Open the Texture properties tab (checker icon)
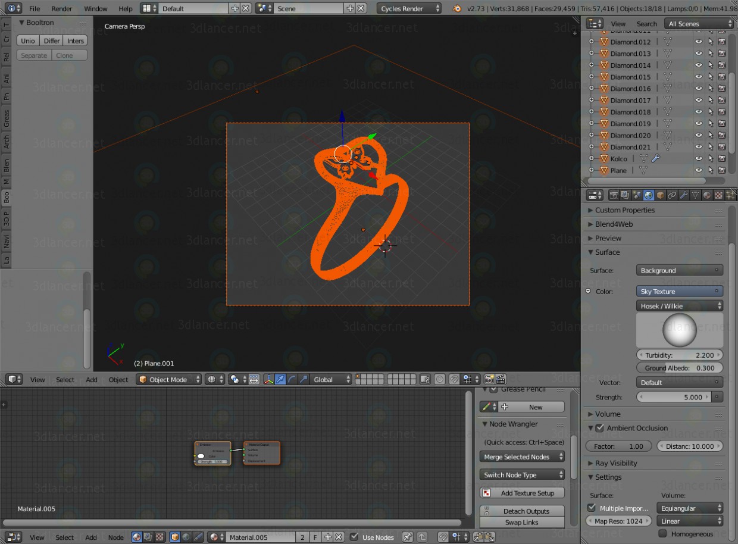Screen dimensions: 738x544 coord(719,195)
